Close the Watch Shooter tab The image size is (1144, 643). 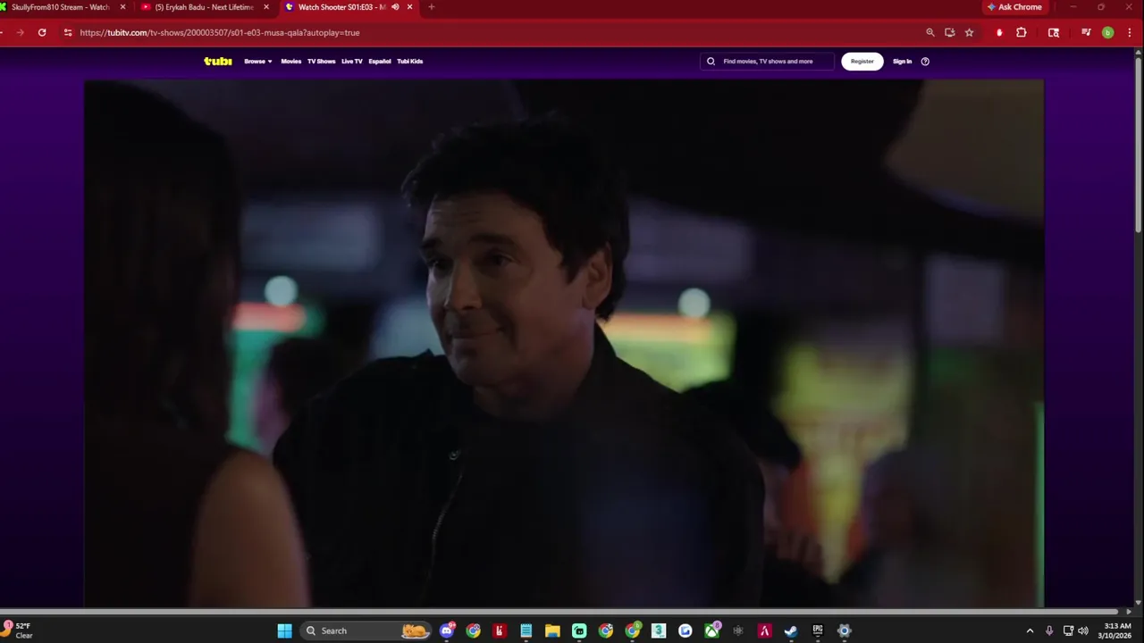pyautogui.click(x=410, y=7)
